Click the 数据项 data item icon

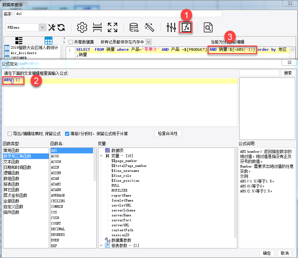point(107,150)
